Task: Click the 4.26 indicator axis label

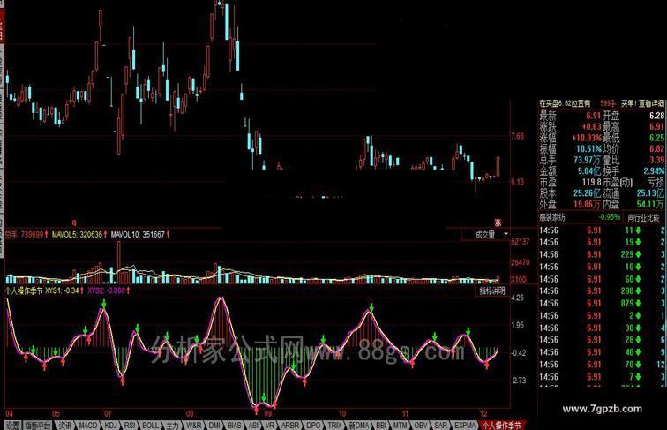Action: pyautogui.click(x=517, y=298)
